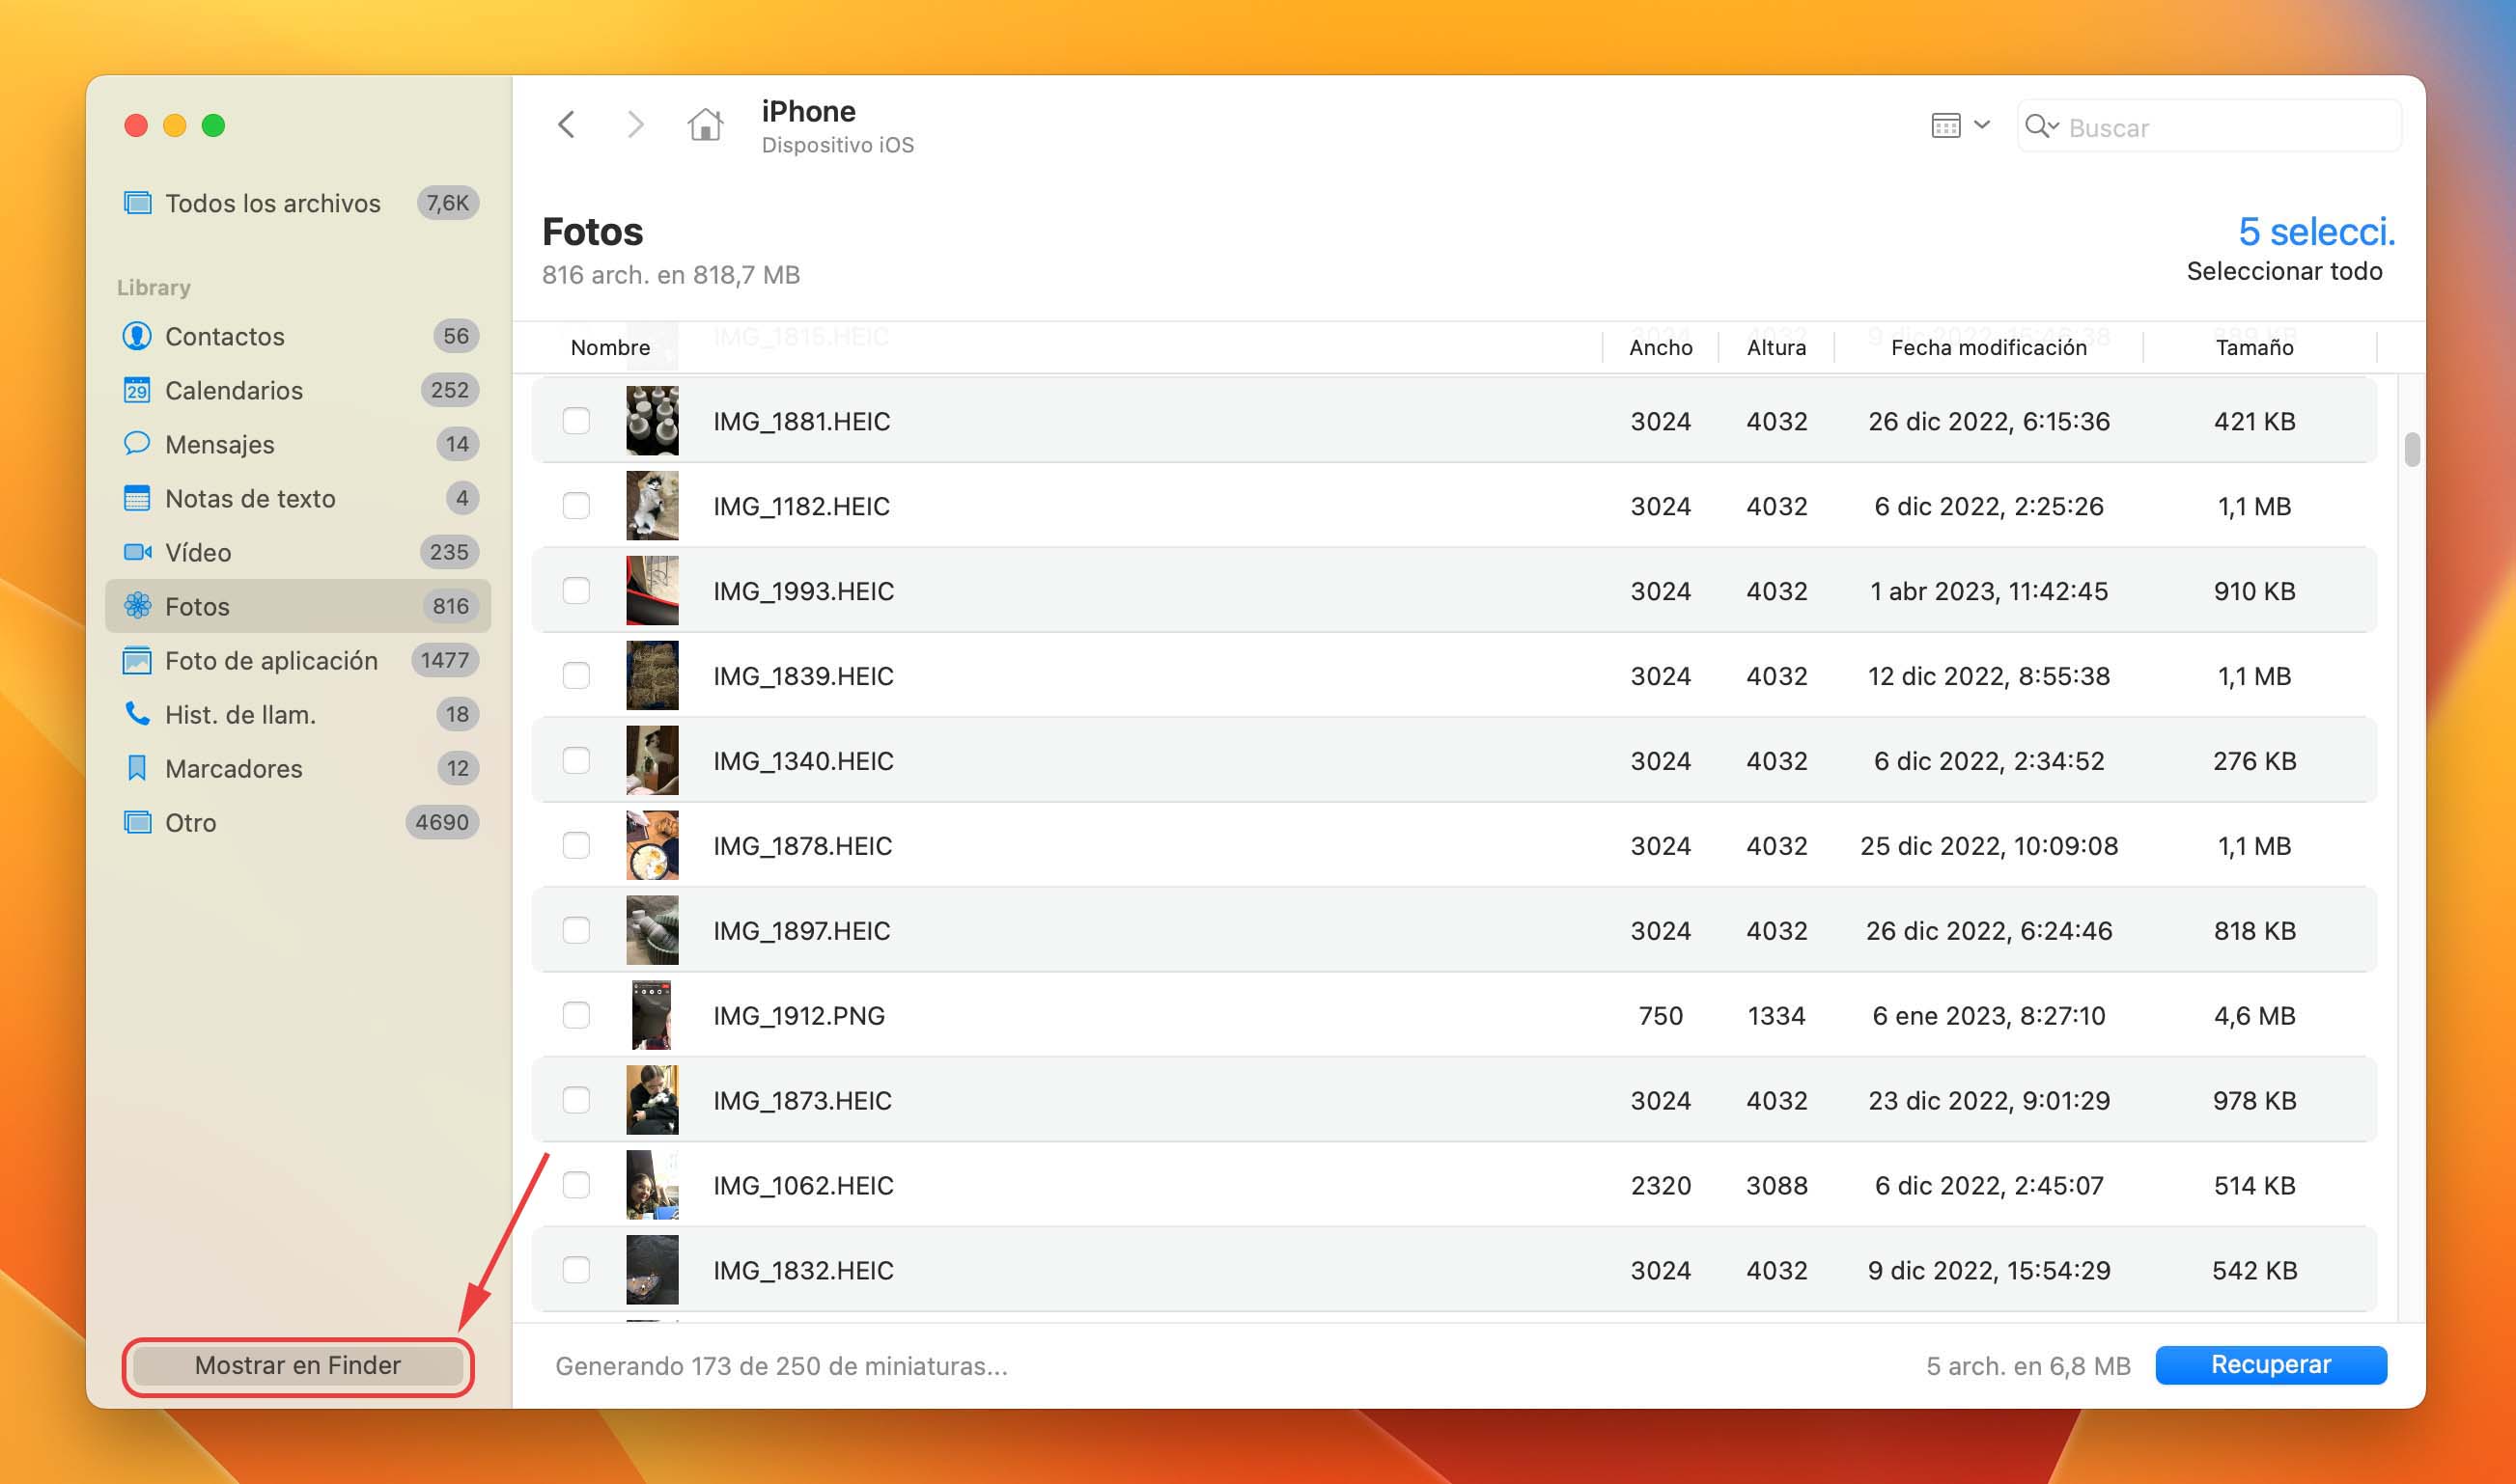Sort by the Nombre column header
This screenshot has width=2516, height=1484.
click(x=610, y=347)
